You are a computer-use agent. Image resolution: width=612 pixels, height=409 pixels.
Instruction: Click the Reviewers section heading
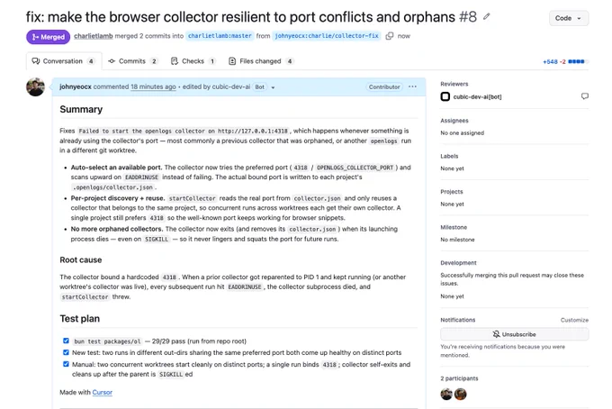[454, 84]
